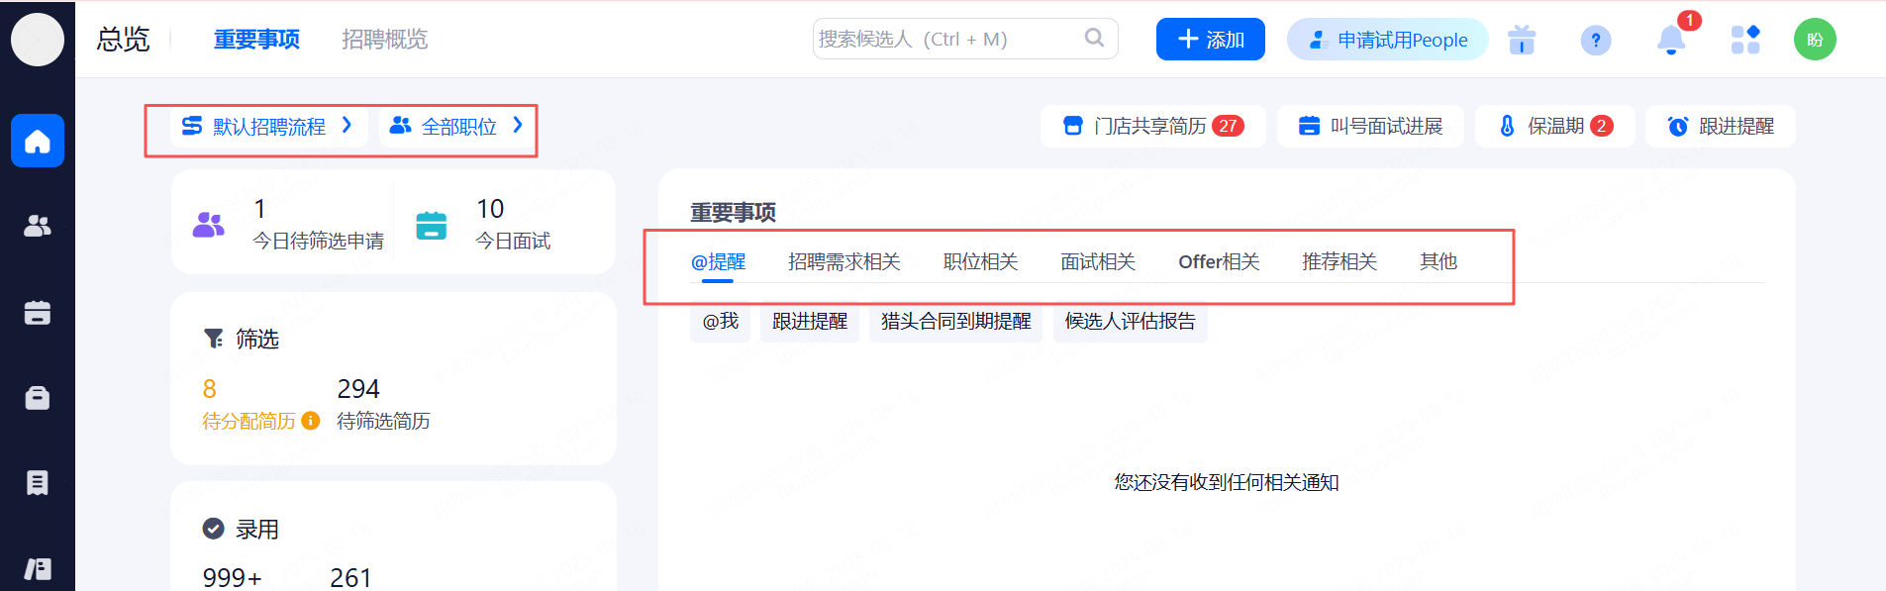Expand the 默认招聘流程 selector

click(x=267, y=127)
